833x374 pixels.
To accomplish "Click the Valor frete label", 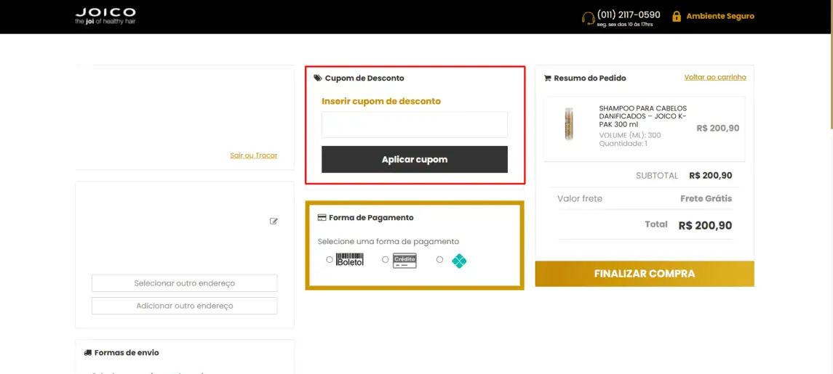I will click(580, 199).
